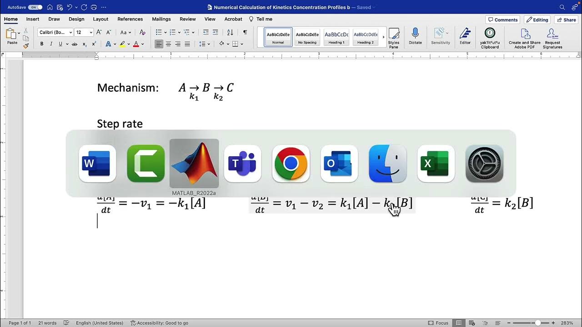Click the Shading paint bucket icon

point(221,44)
